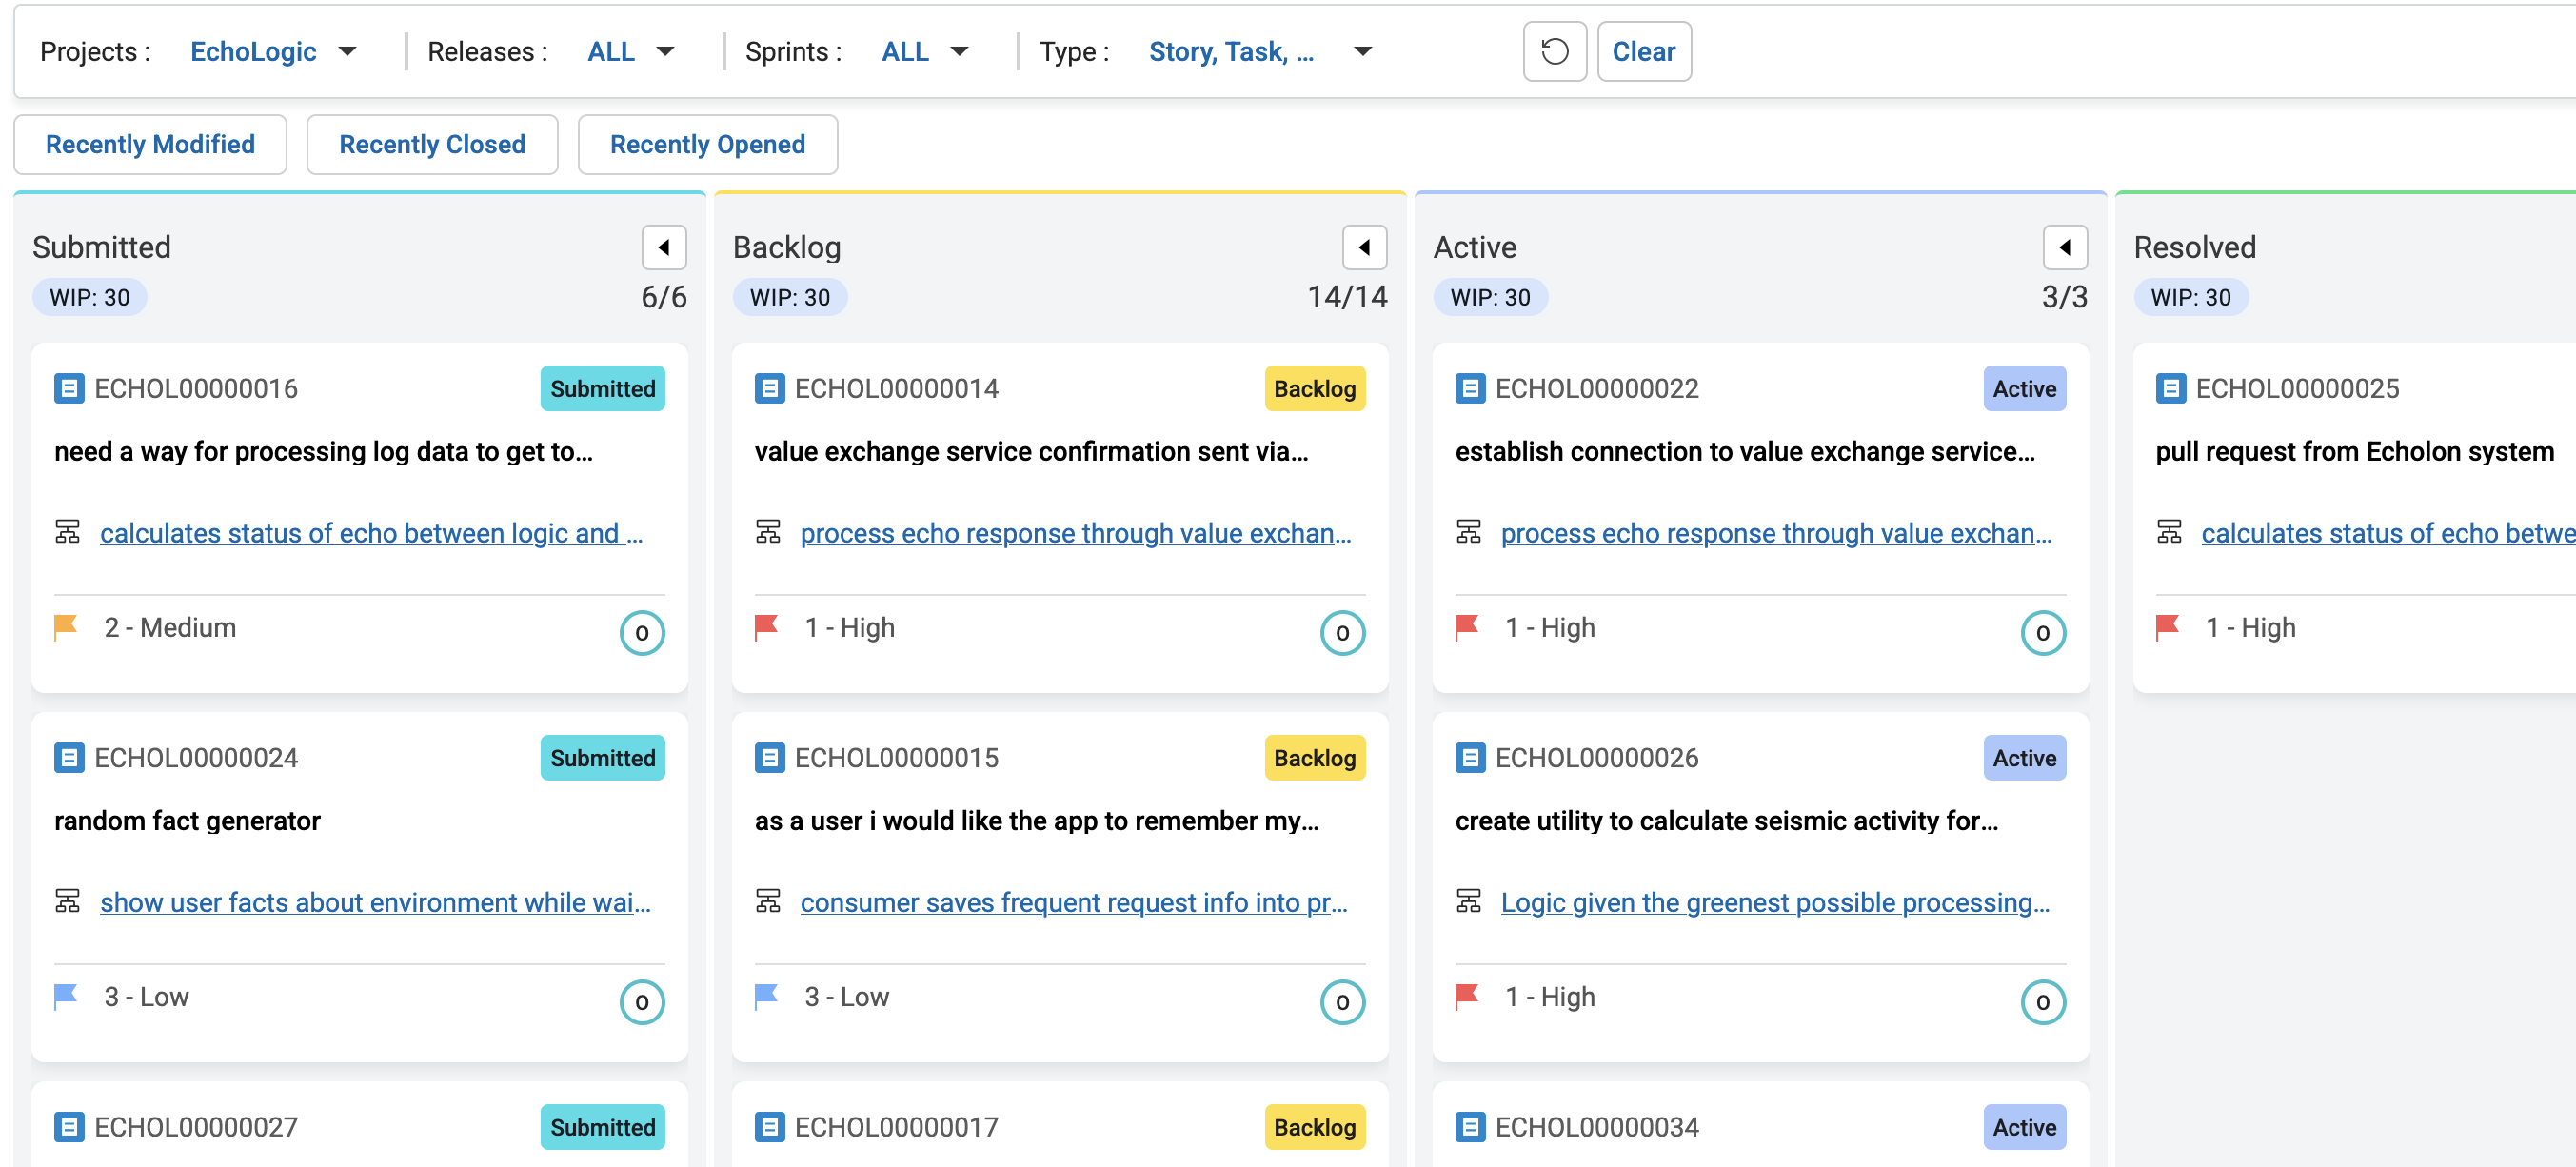Click comment count circle on ECHOL00000015
Screen dimensions: 2576x1167
[x=1342, y=1001]
